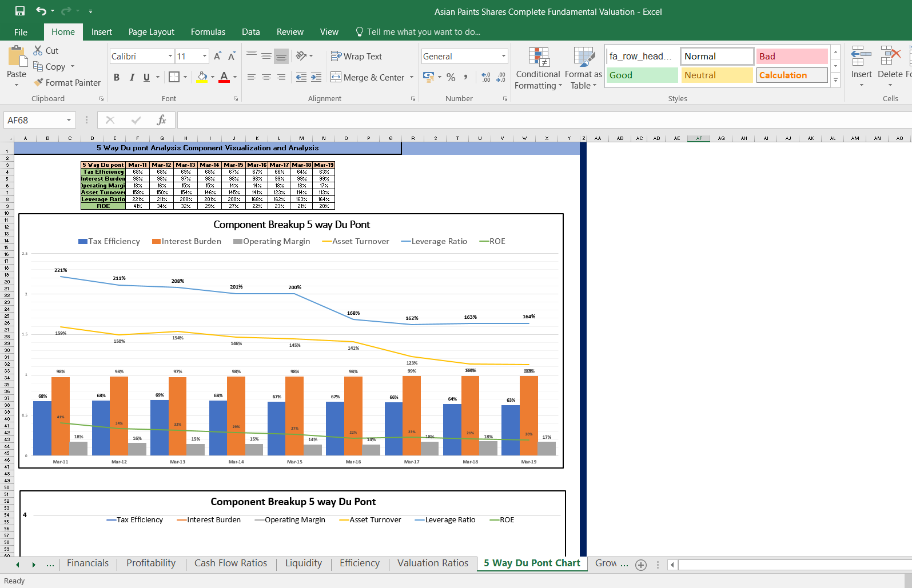Open Format as Table dropdown

[x=583, y=68]
